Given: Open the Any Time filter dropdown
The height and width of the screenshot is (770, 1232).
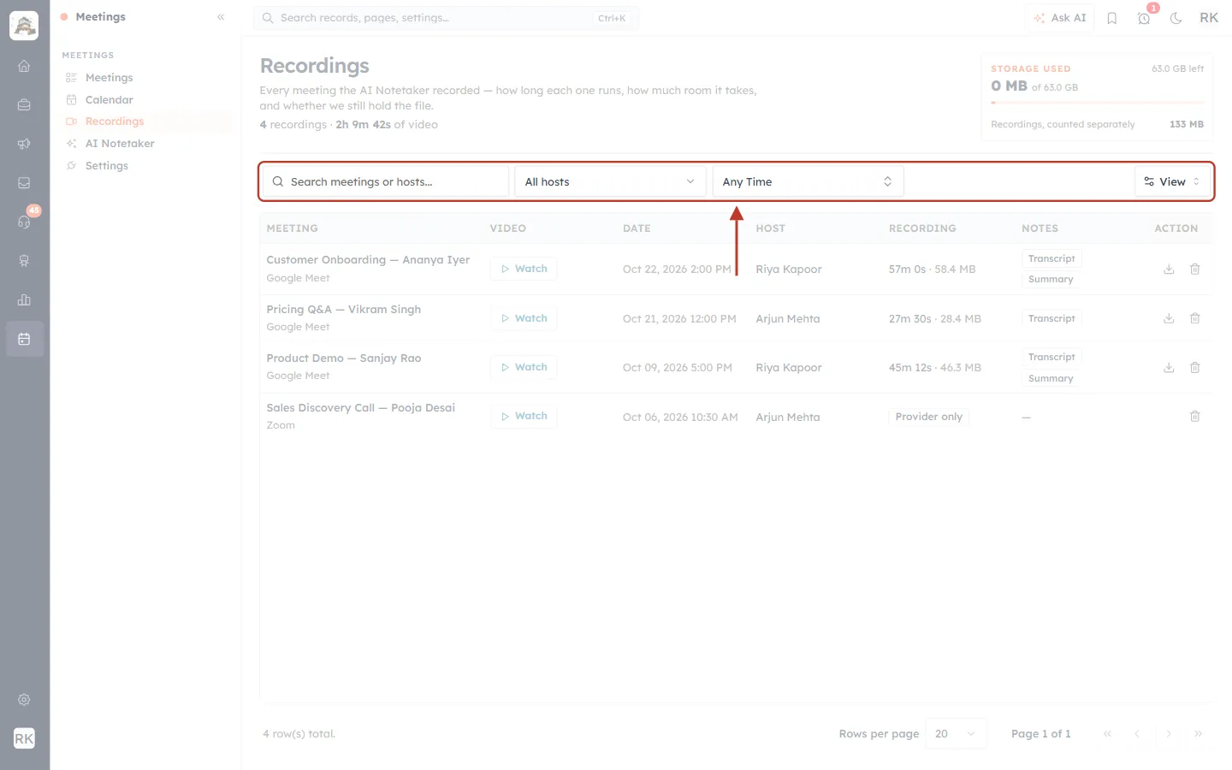Looking at the screenshot, I should click(x=808, y=181).
